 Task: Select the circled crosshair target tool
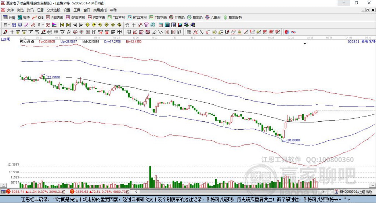(75, 32)
